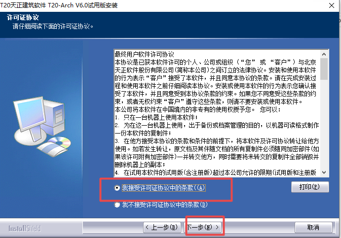Click the empty scrollbar track below thumb
Viewport: 341px width, 238px height.
[x=324, y=124]
